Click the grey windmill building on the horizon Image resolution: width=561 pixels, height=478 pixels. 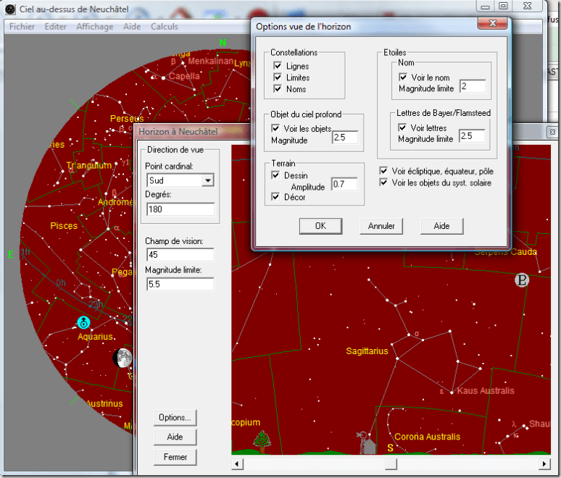pos(367,442)
